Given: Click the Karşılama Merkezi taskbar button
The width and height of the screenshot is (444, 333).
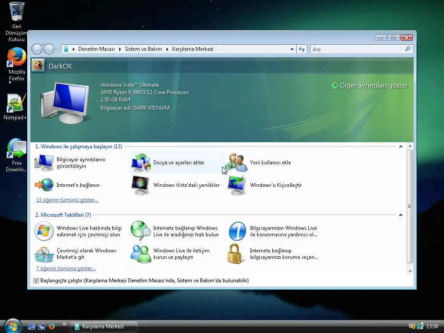Looking at the screenshot, I should (104, 326).
